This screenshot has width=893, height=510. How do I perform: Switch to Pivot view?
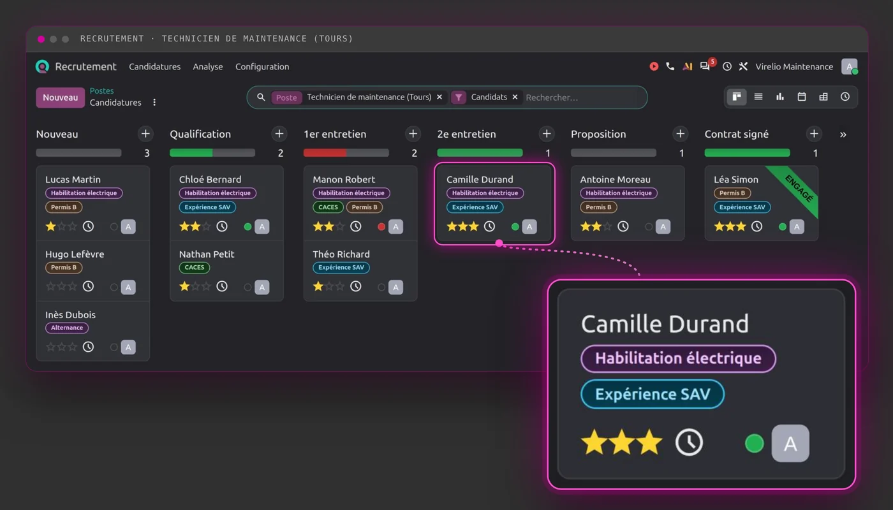(823, 97)
